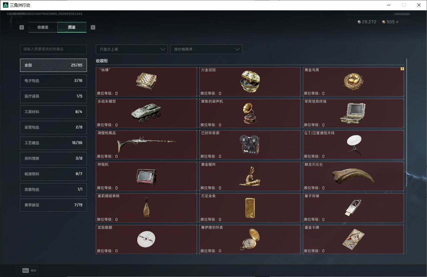Click the gold currency coin icon
427x277 pixels.
(x=384, y=22)
